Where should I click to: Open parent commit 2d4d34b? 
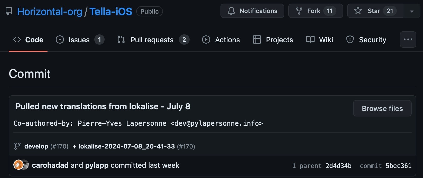[x=338, y=166]
